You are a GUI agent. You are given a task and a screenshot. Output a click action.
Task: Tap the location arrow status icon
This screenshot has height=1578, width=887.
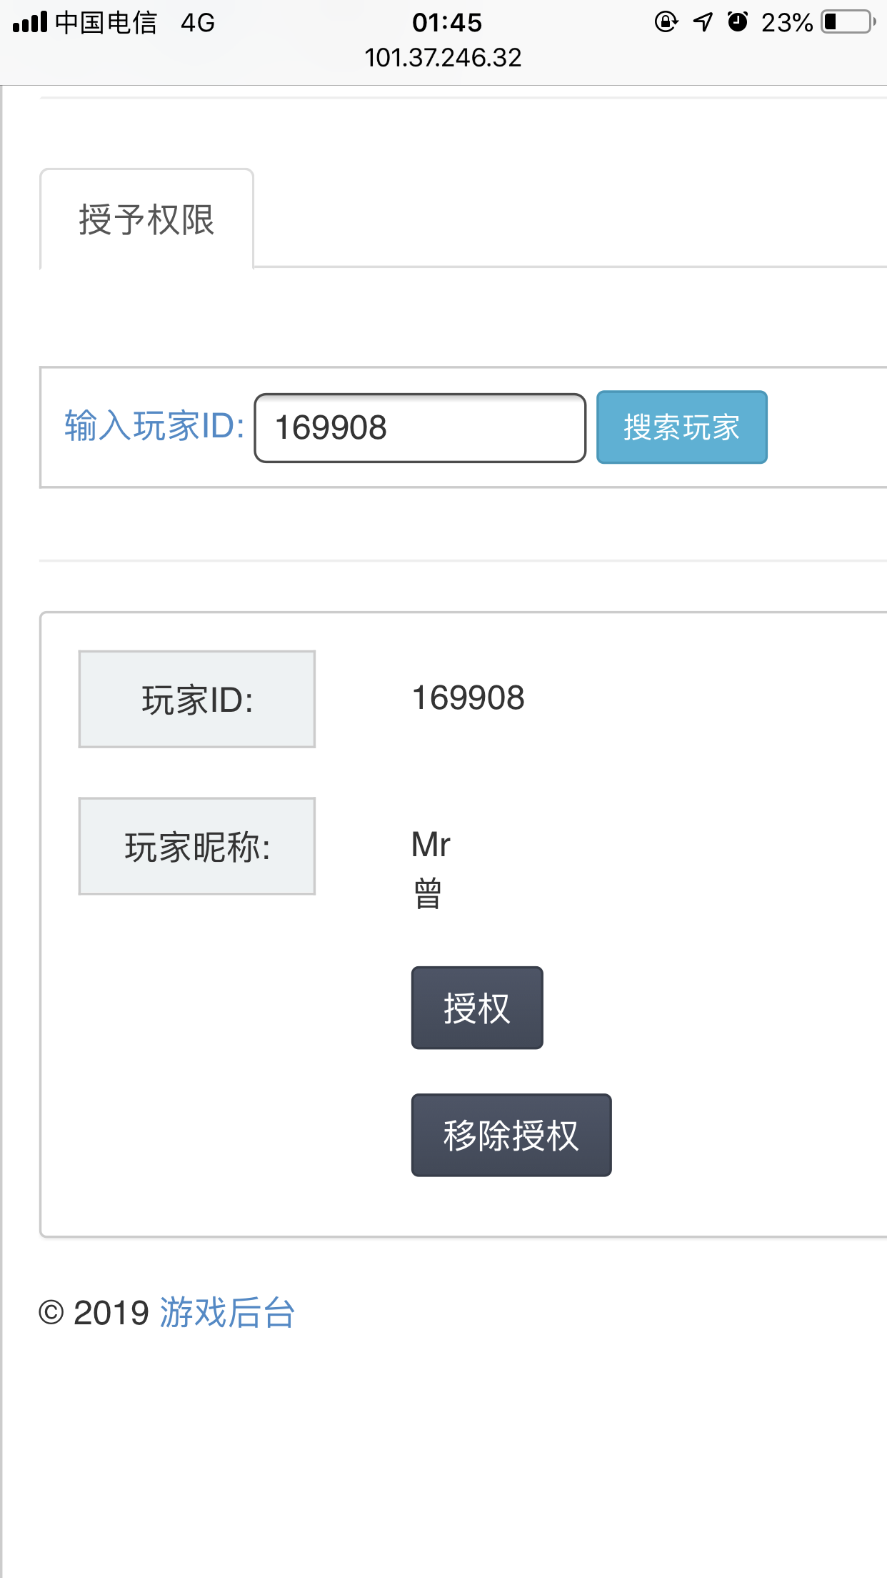point(703,22)
